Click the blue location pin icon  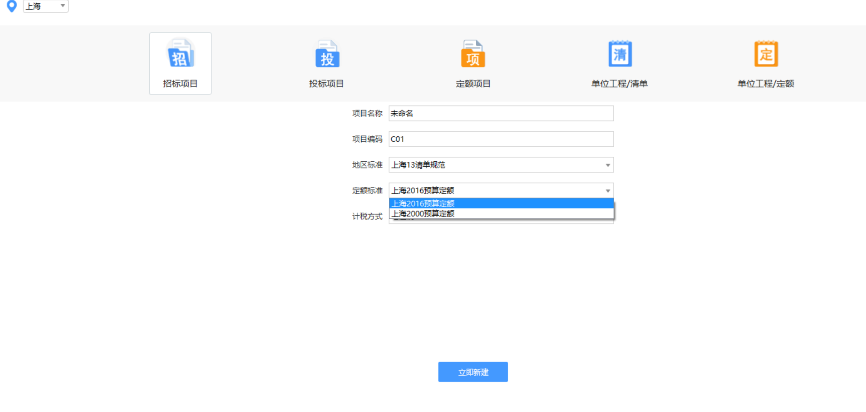coord(12,6)
